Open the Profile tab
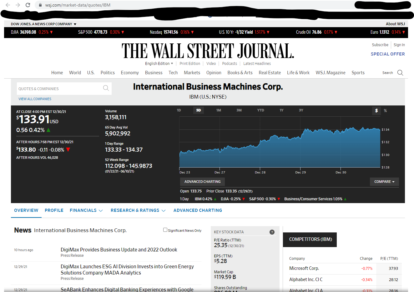This screenshot has height=292, width=414. click(54, 210)
